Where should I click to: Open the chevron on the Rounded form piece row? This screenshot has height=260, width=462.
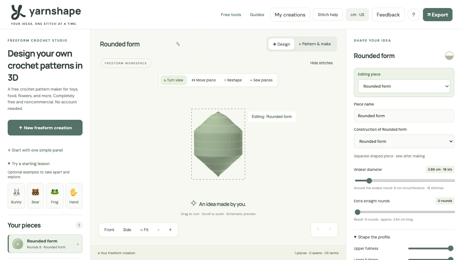[x=77, y=244]
